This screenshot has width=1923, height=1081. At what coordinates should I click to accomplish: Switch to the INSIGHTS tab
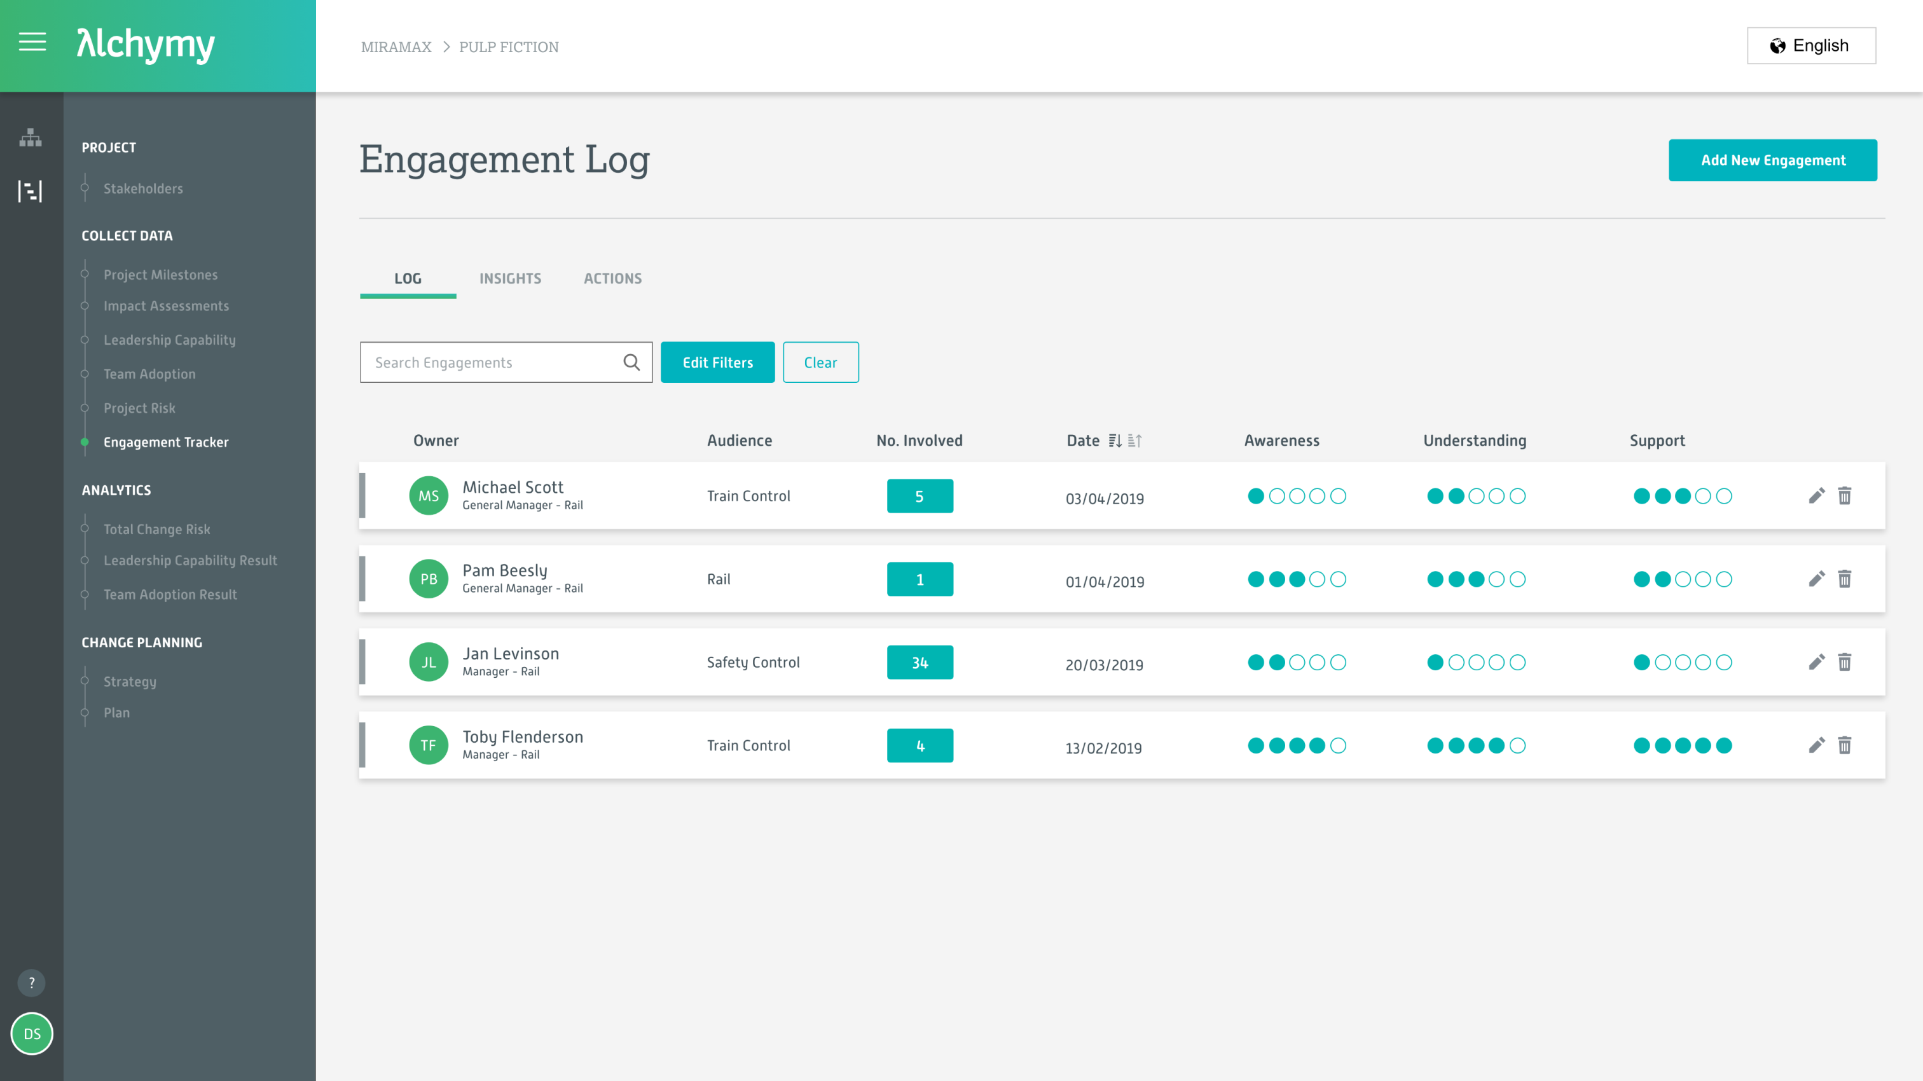click(x=511, y=278)
